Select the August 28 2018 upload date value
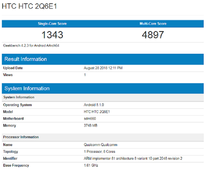206x171 pixels. coord(103,68)
